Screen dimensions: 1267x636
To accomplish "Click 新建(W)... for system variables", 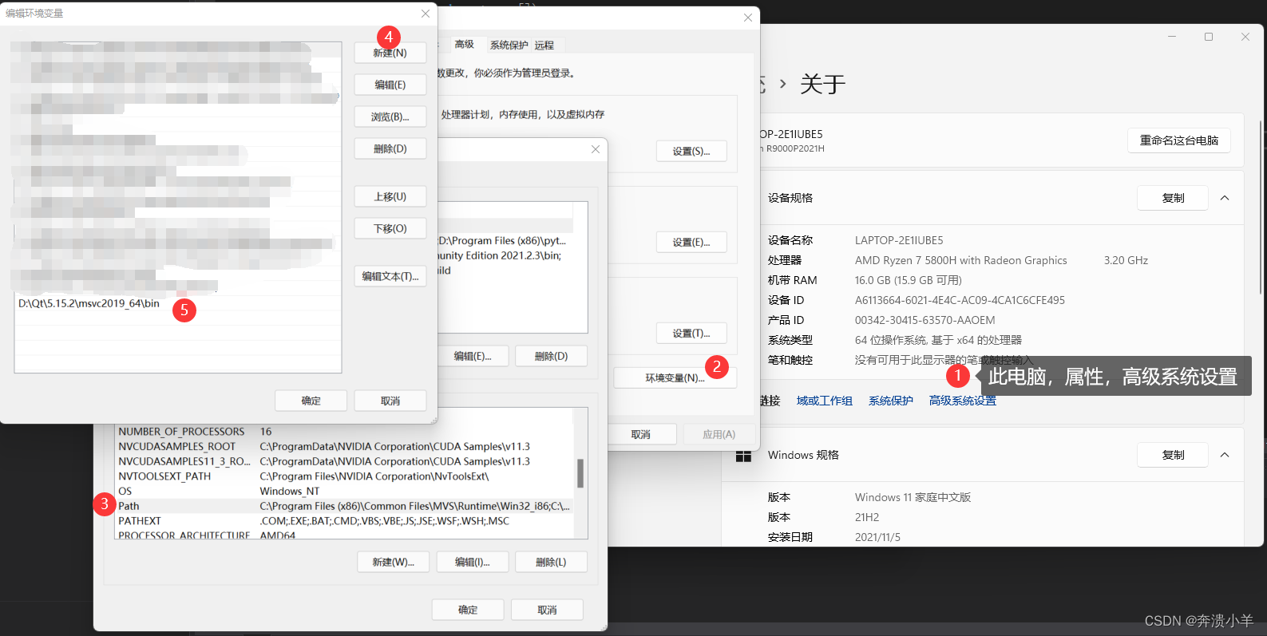I will tap(393, 562).
